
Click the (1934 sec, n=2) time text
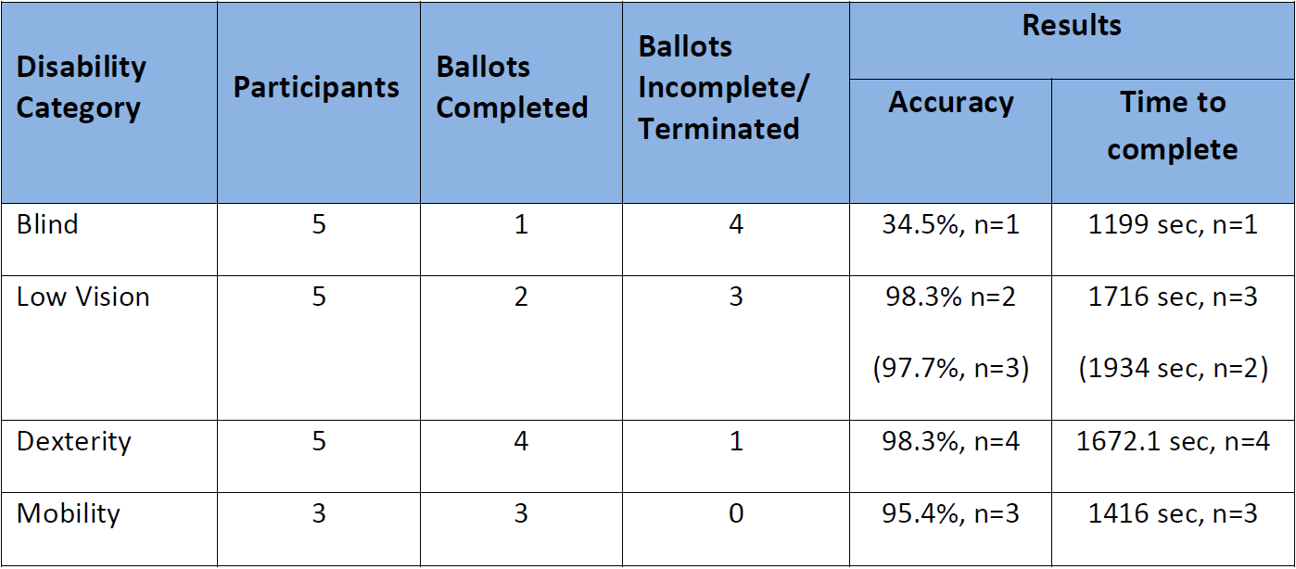[1173, 370]
